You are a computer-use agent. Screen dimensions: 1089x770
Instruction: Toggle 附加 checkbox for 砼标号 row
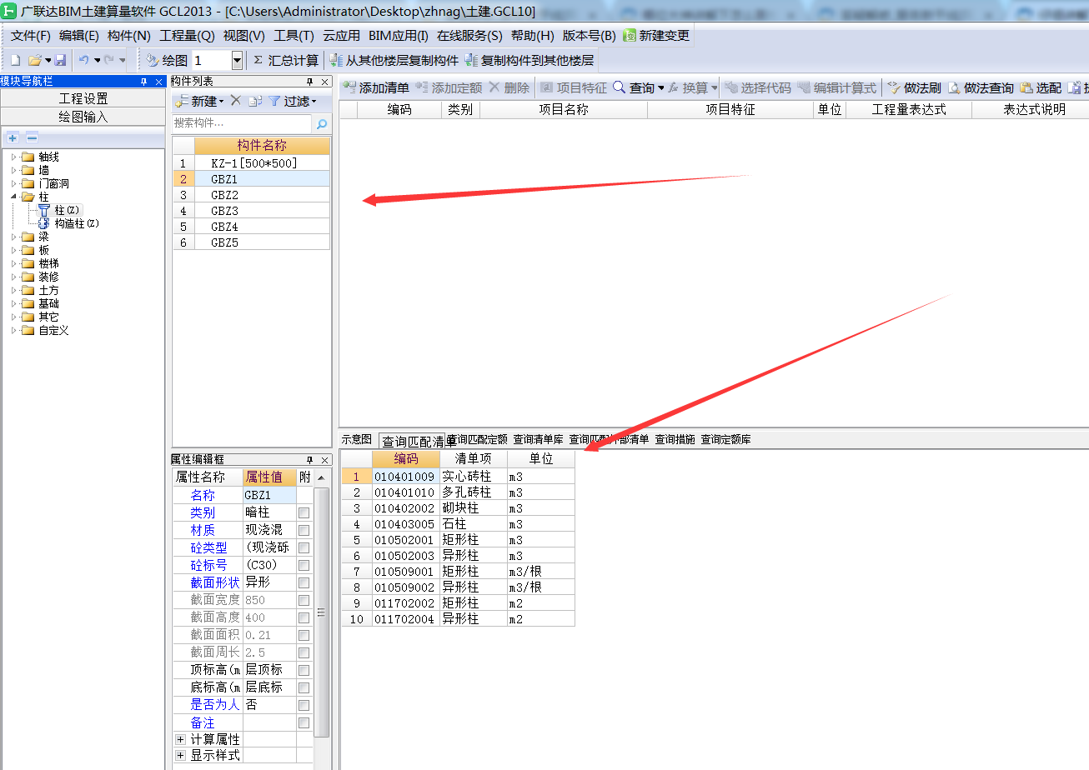pyautogui.click(x=304, y=565)
